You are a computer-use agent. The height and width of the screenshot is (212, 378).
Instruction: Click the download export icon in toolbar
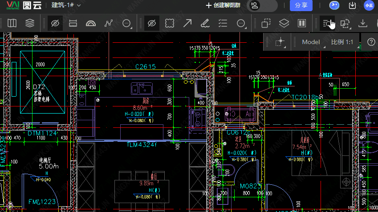click(x=363, y=23)
